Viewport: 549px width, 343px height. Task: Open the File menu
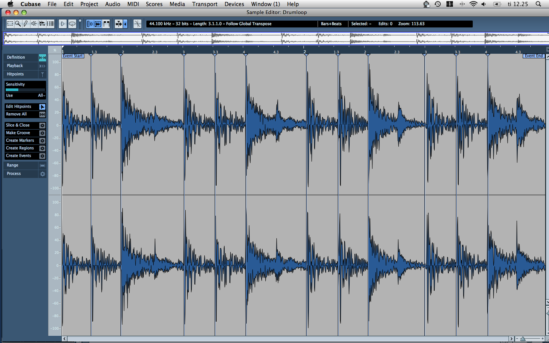pyautogui.click(x=52, y=4)
